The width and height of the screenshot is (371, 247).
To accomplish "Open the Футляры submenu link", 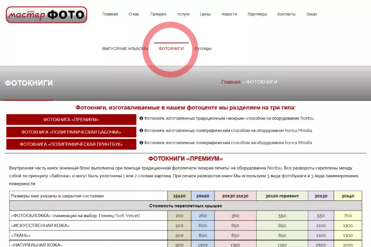I will point(203,48).
